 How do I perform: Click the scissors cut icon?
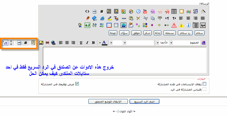[x=145, y=18]
